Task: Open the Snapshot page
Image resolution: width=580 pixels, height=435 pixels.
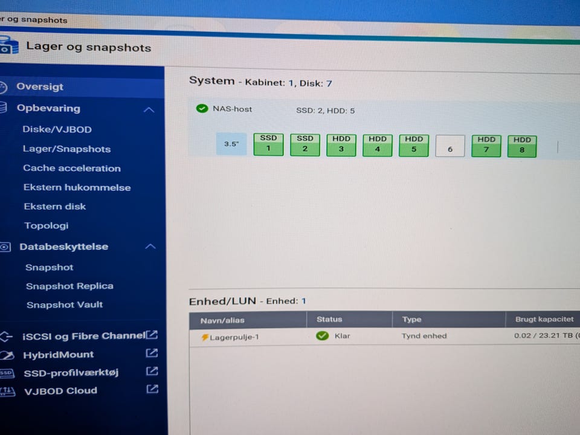Action: (49, 268)
